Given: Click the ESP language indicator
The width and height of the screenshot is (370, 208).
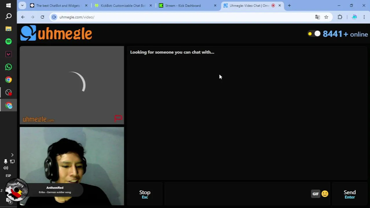Looking at the screenshot, I should 8,176.
